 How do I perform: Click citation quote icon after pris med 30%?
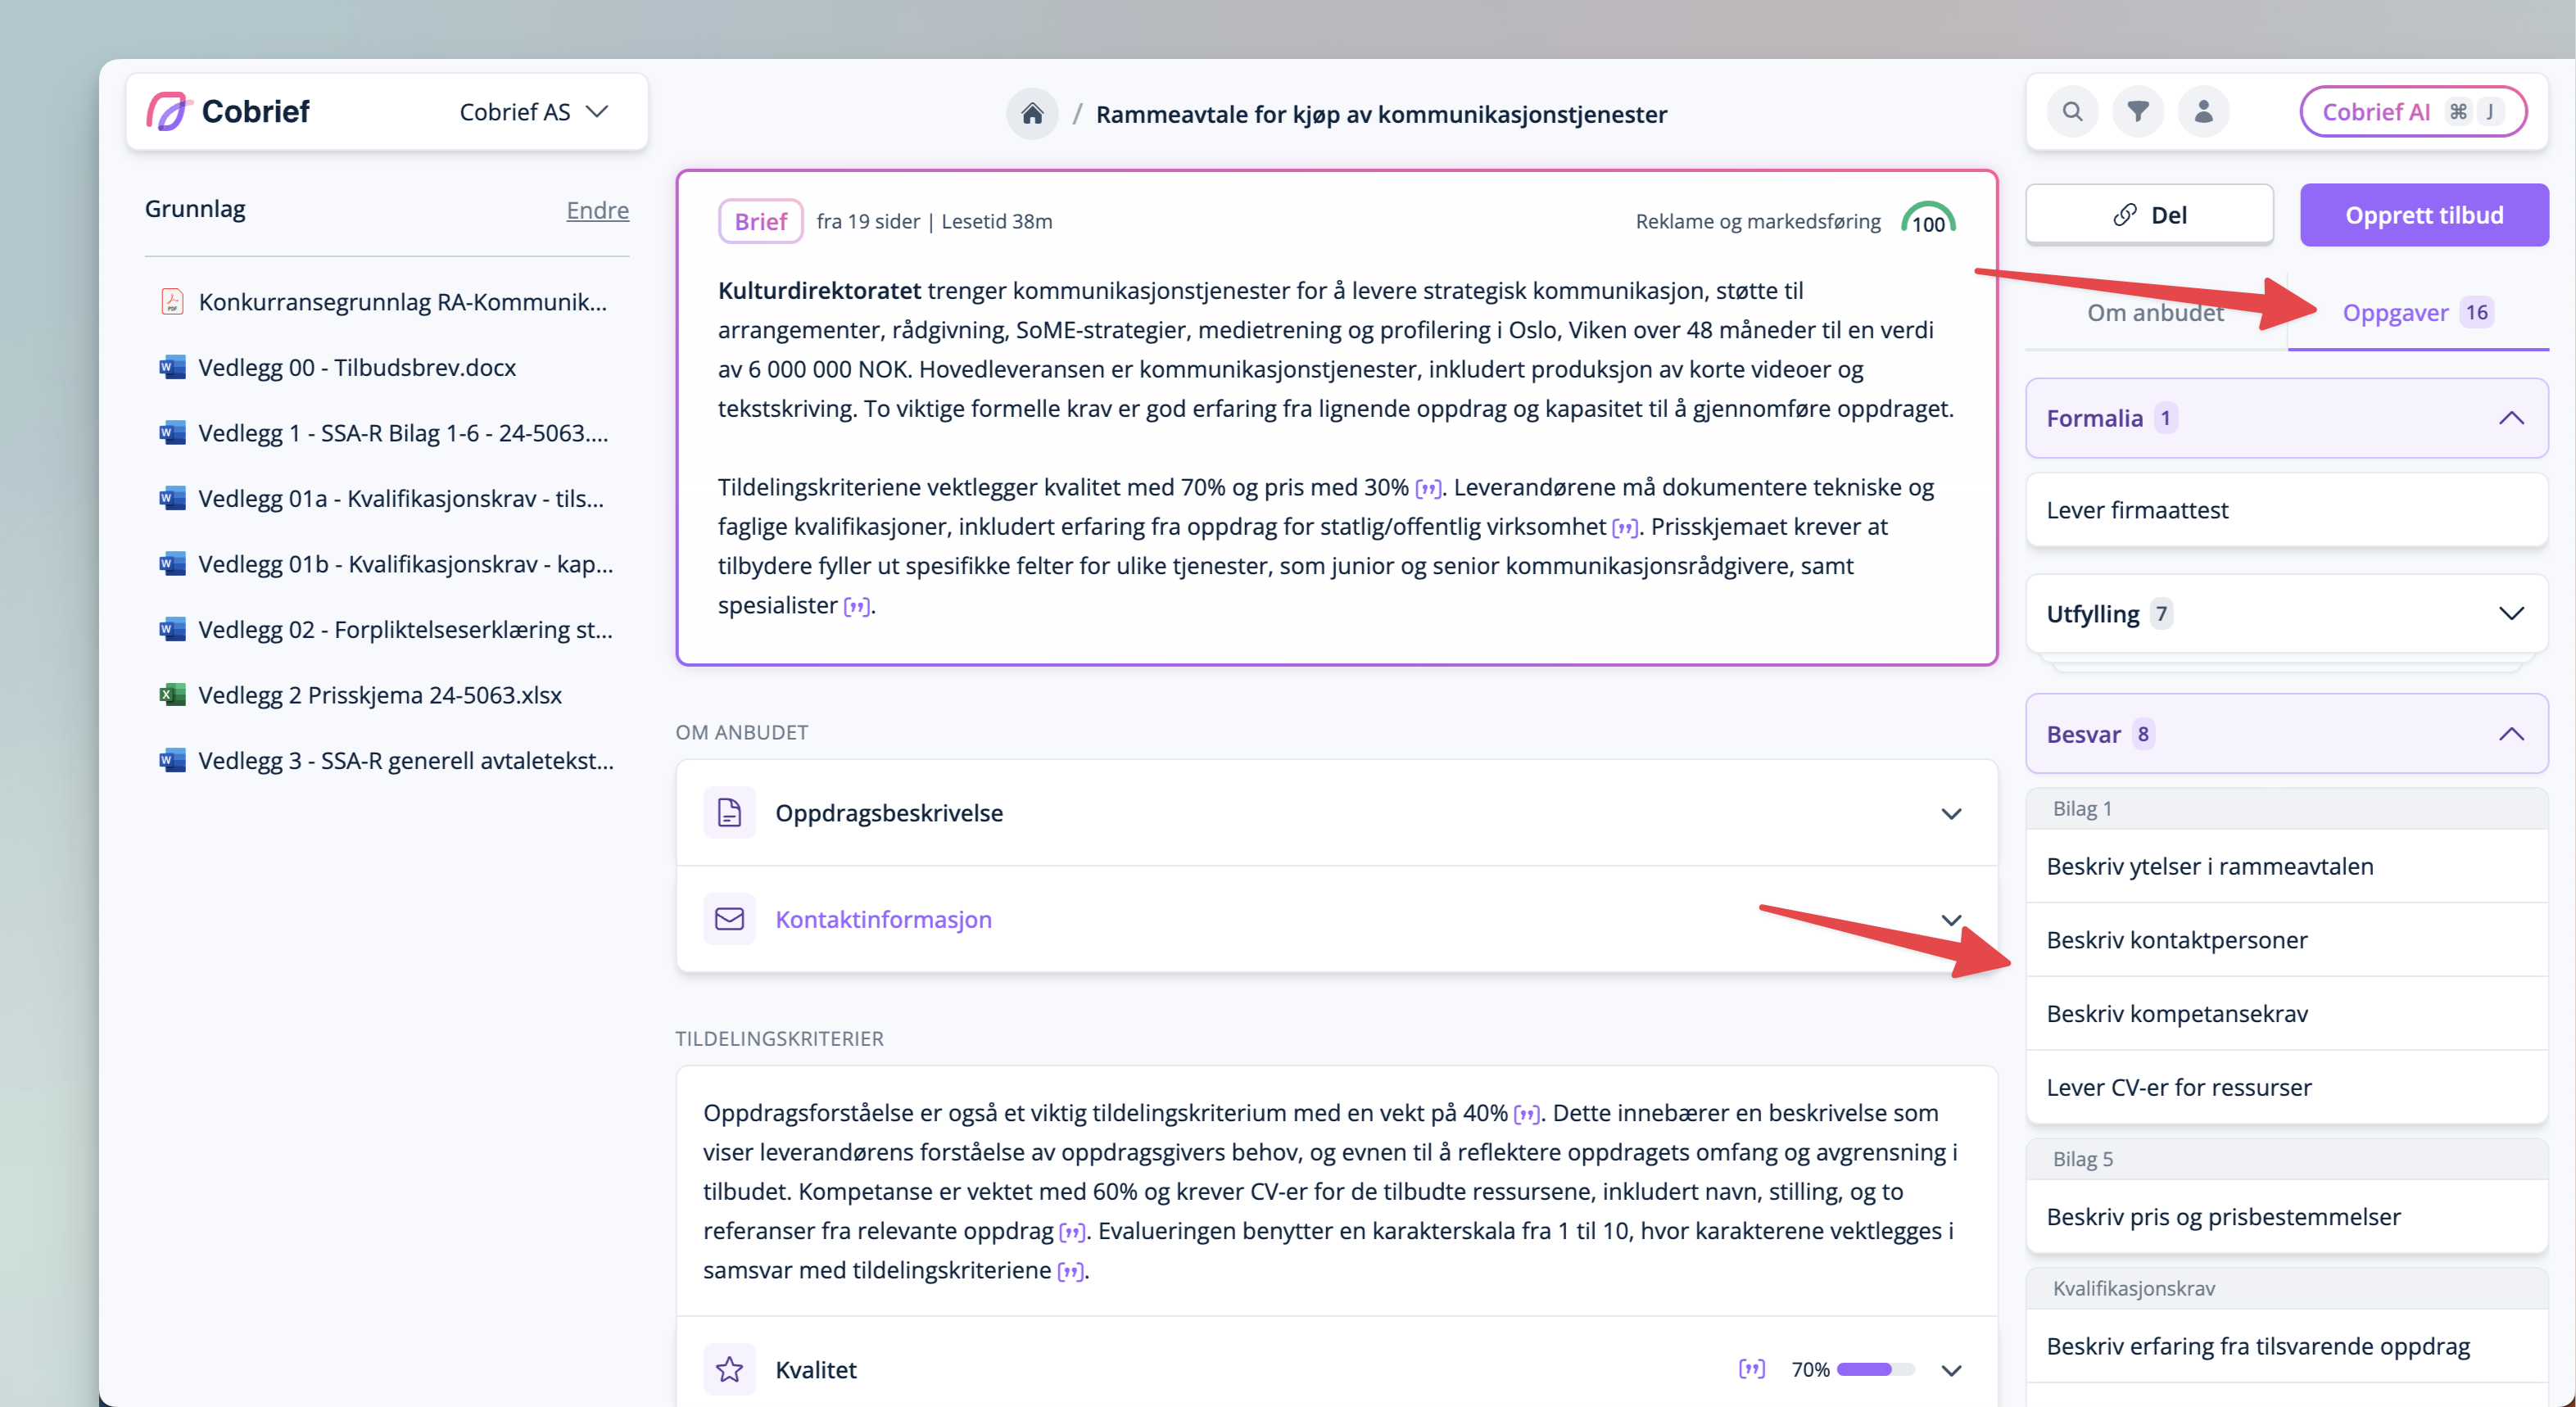tap(1428, 488)
